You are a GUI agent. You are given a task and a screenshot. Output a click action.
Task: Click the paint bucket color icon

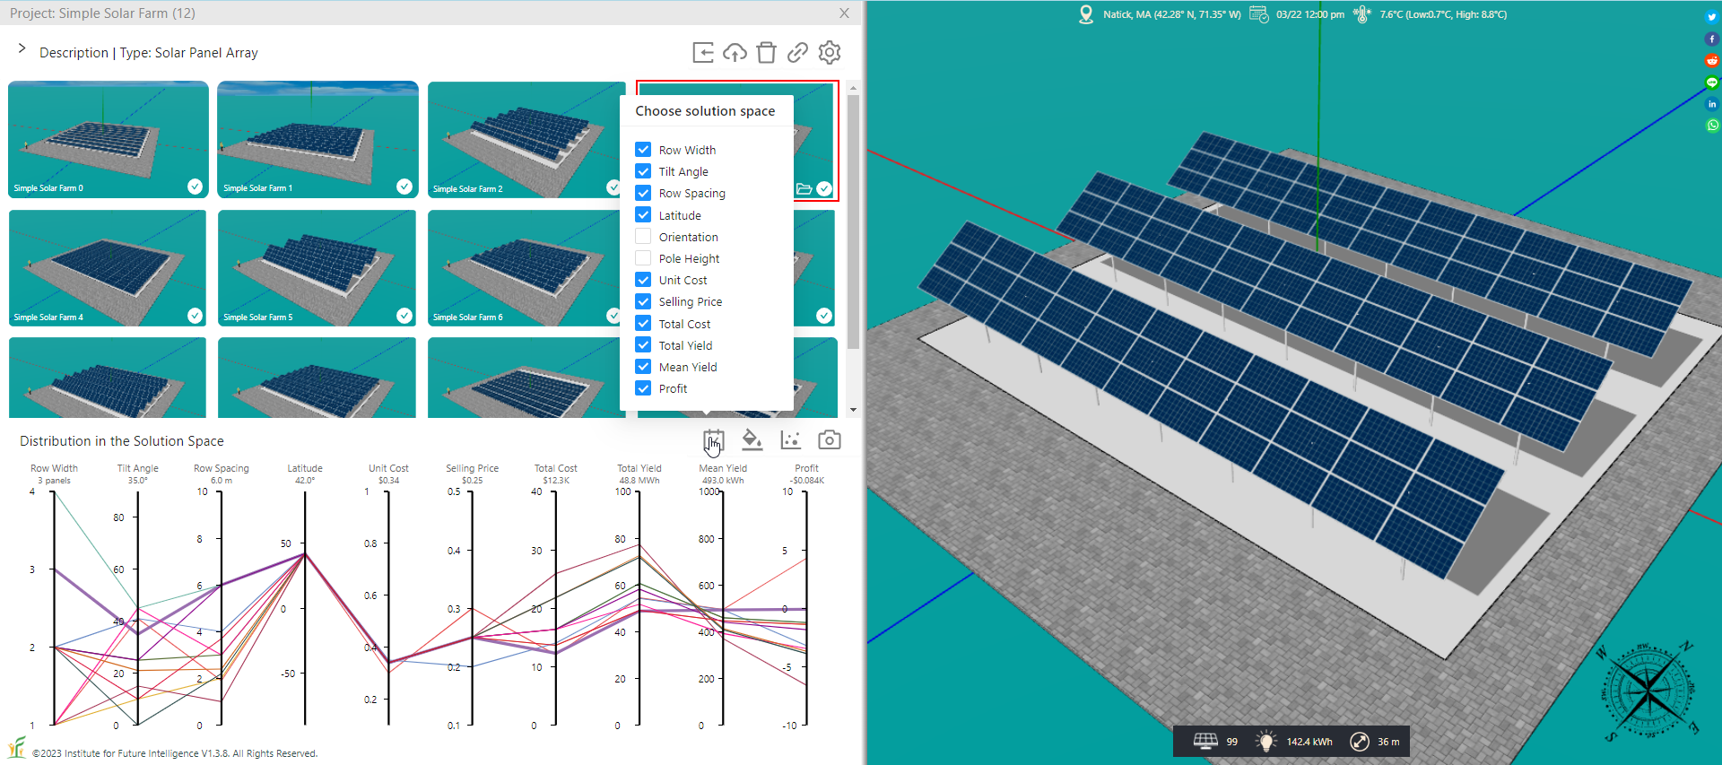click(x=752, y=439)
